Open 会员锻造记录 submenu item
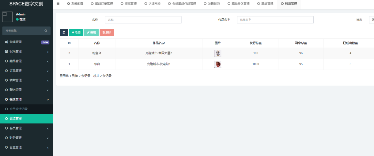The height and width of the screenshot is (156, 374). 26,109
